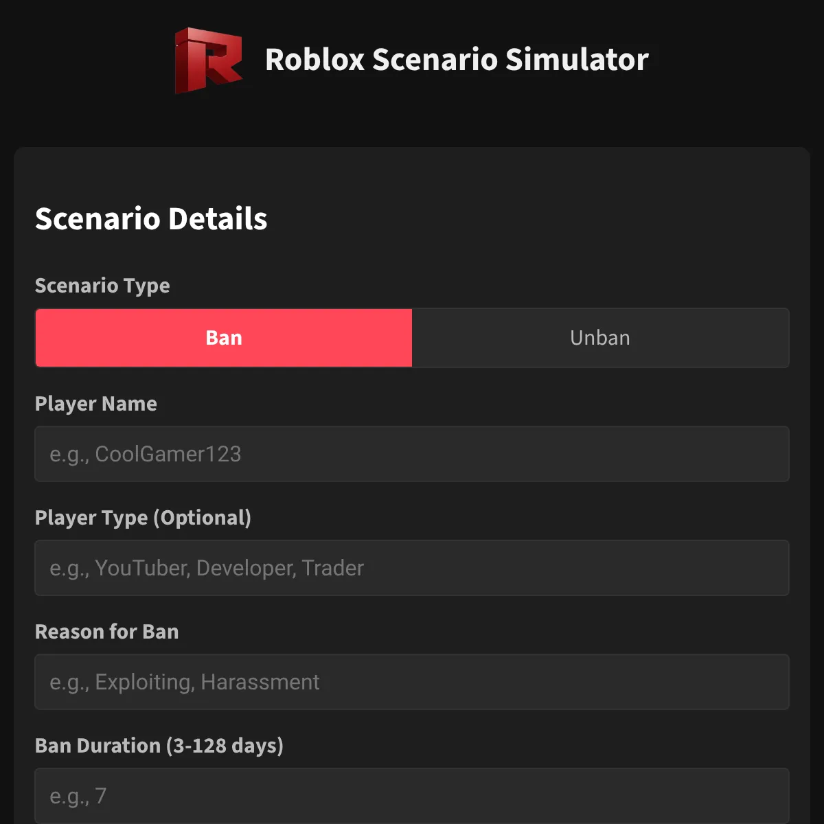Screen dimensions: 824x824
Task: Click the Player Type (Optional) label
Action: pyautogui.click(x=143, y=518)
